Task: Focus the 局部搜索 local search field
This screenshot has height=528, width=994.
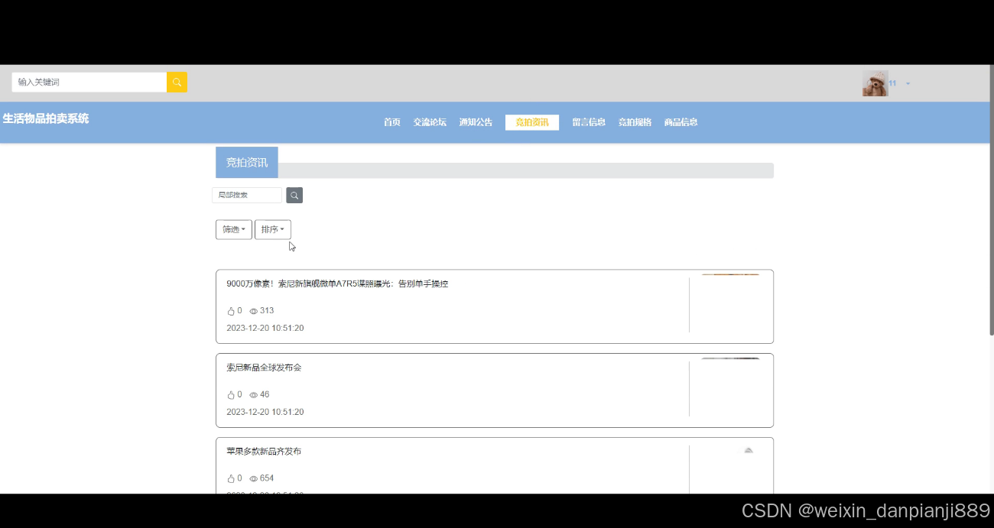Action: pos(247,196)
